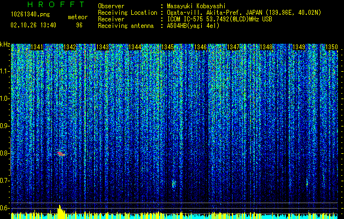Click the date stamp 02.10.26 13:40

pos(33,25)
